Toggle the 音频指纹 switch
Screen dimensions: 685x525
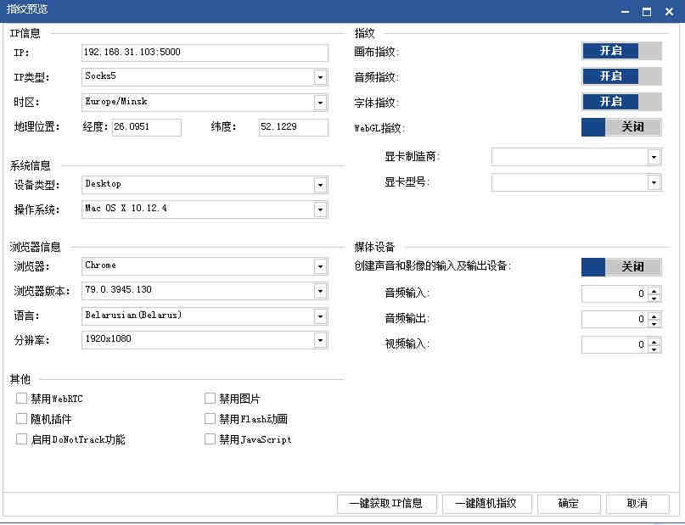click(621, 76)
